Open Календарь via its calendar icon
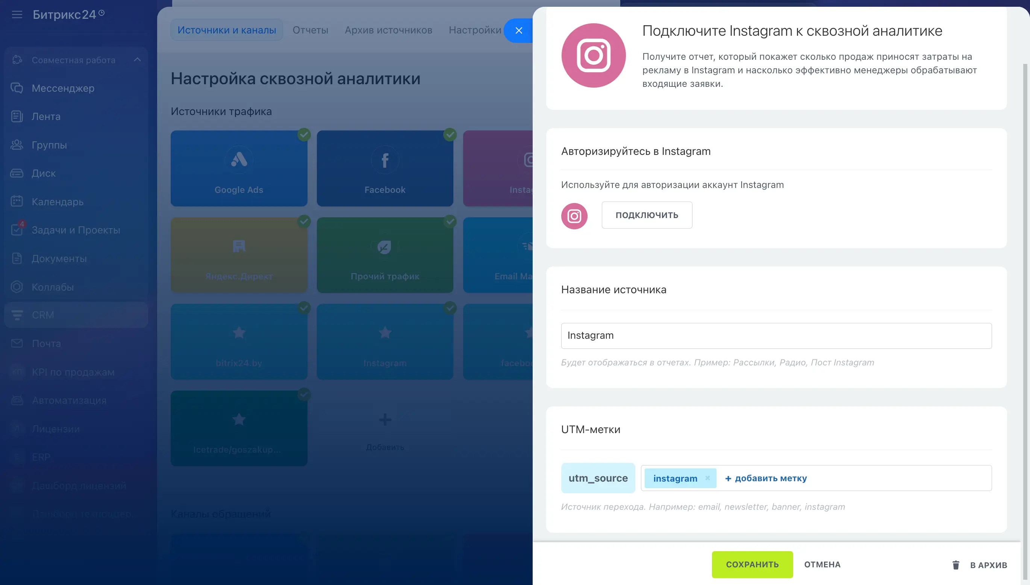This screenshot has height=585, width=1030. tap(17, 201)
